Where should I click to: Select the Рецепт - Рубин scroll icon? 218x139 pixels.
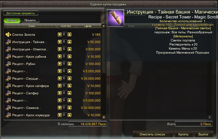coord(8,64)
